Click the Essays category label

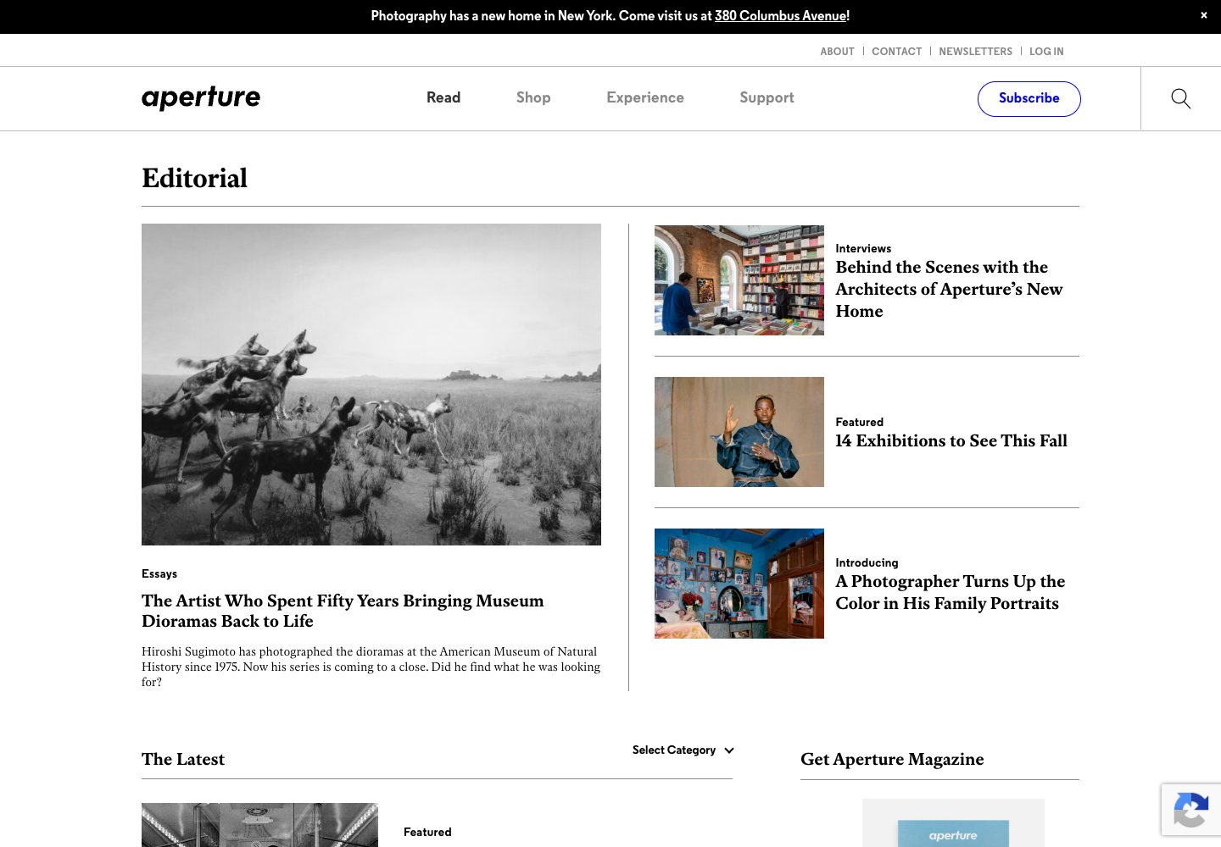(x=159, y=573)
